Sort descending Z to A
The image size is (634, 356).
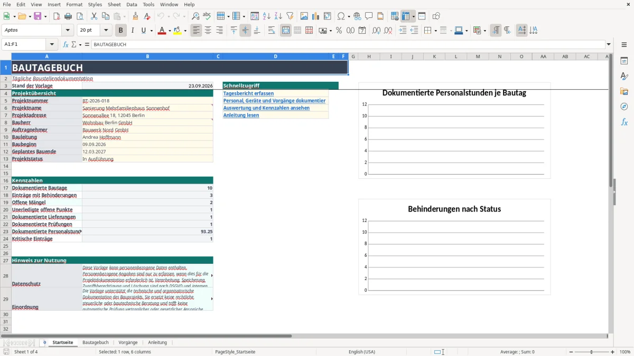pos(278,16)
